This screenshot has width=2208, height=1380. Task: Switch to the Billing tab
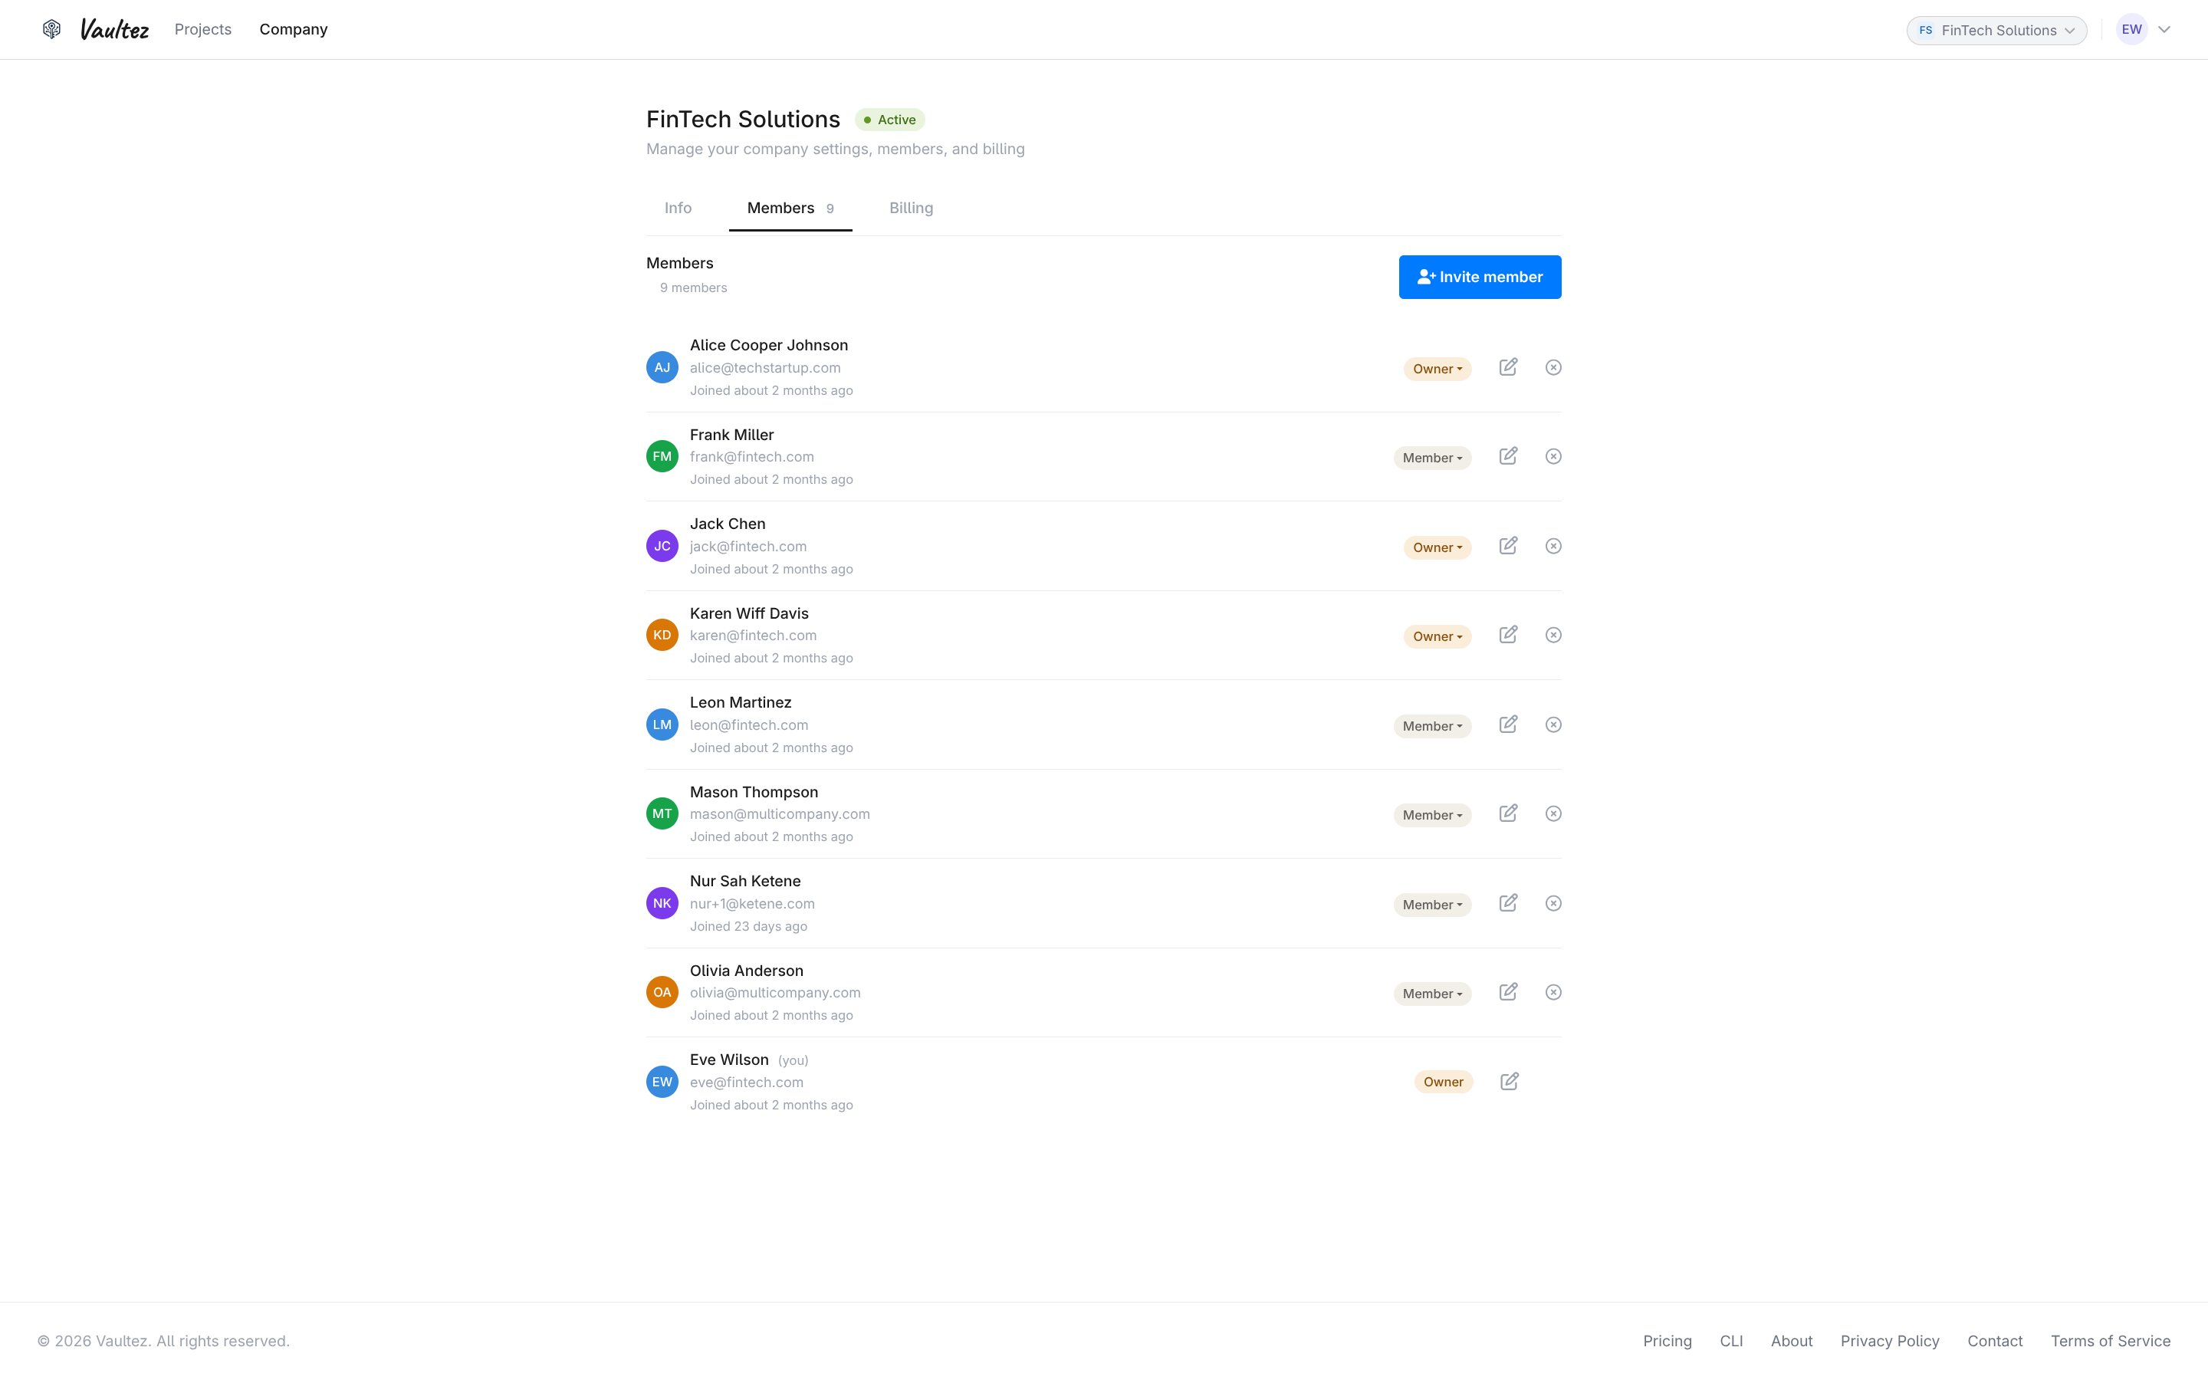911,208
